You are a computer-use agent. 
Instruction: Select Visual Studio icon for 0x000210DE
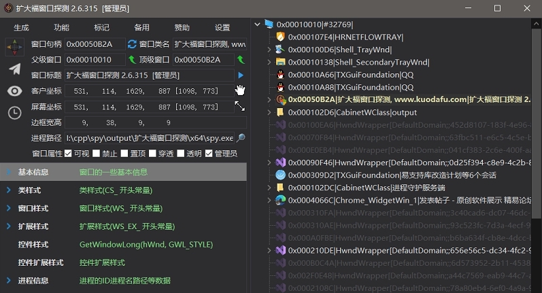(x=280, y=250)
